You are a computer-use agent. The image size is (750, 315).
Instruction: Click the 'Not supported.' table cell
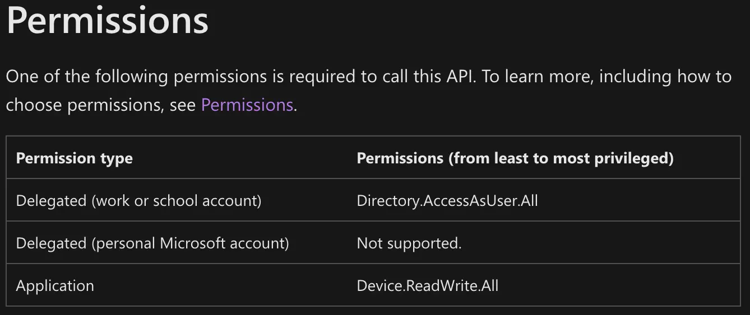[x=409, y=243]
